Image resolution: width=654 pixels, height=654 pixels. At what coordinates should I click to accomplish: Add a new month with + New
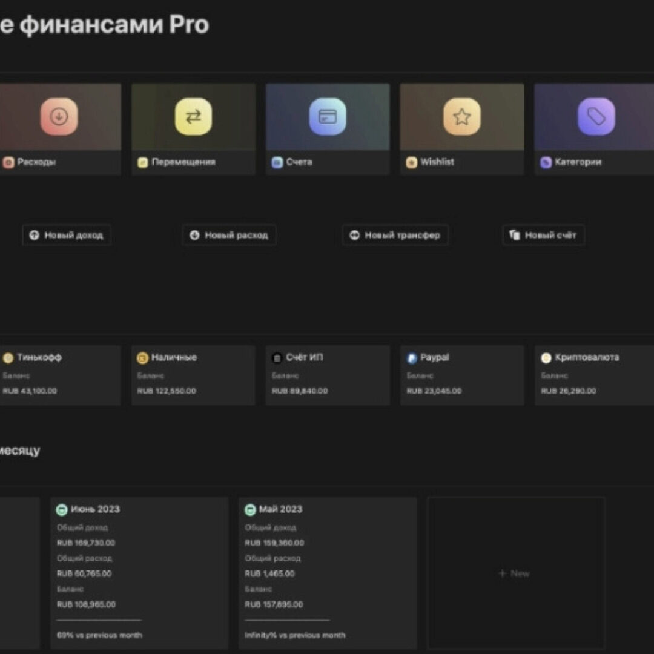pos(515,573)
